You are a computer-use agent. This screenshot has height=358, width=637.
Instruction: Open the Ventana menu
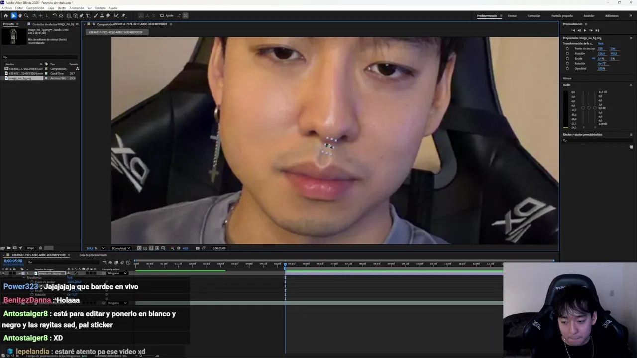coord(100,8)
